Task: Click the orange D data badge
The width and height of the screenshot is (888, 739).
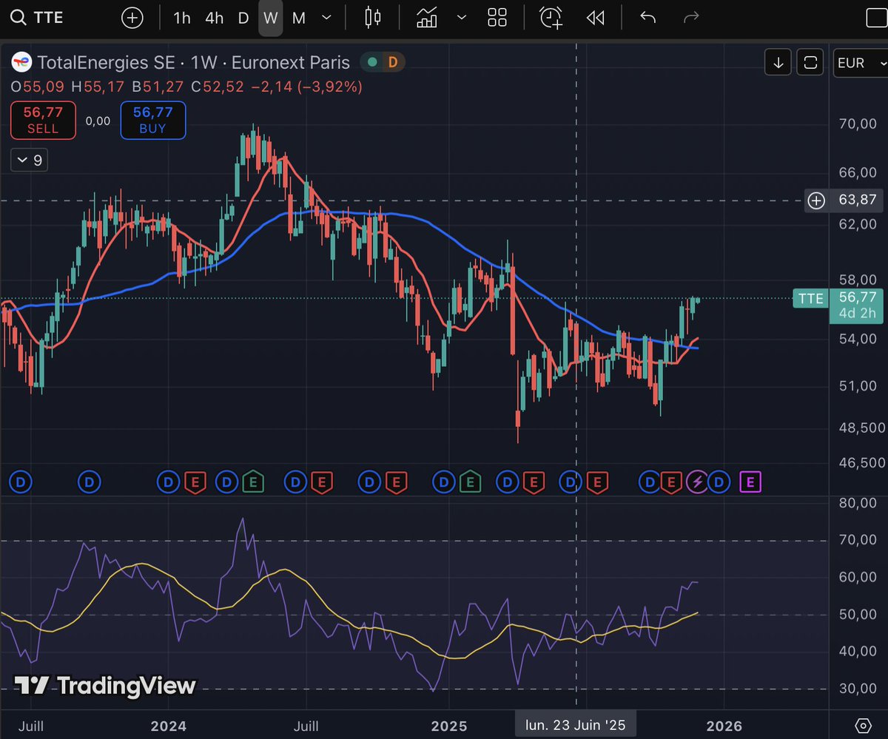Action: point(392,63)
